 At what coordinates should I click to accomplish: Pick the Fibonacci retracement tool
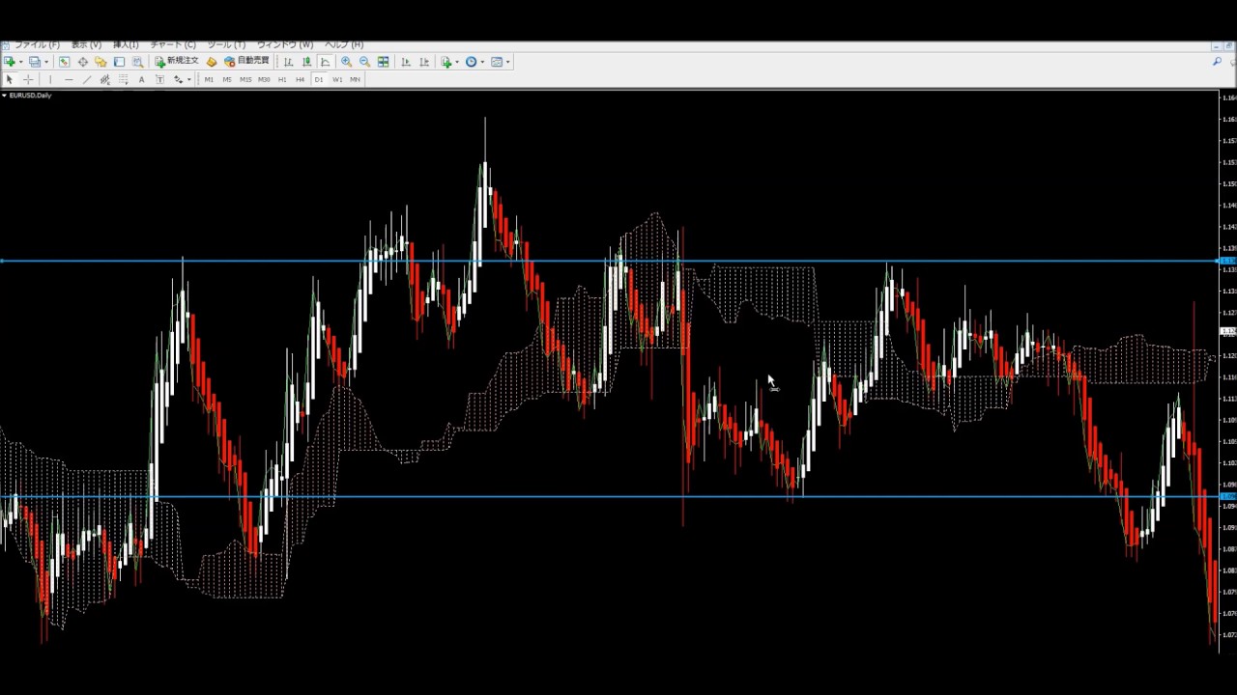pyautogui.click(x=123, y=79)
